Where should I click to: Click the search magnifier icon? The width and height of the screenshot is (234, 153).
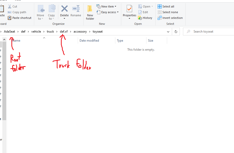coord(188,32)
